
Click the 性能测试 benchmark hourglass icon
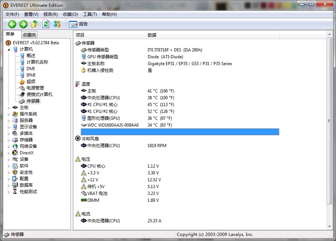coord(15,191)
